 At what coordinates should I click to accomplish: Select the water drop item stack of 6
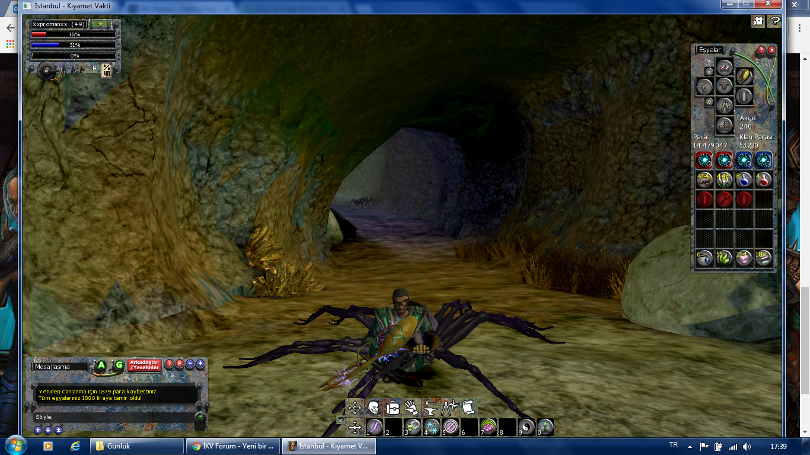(704, 258)
